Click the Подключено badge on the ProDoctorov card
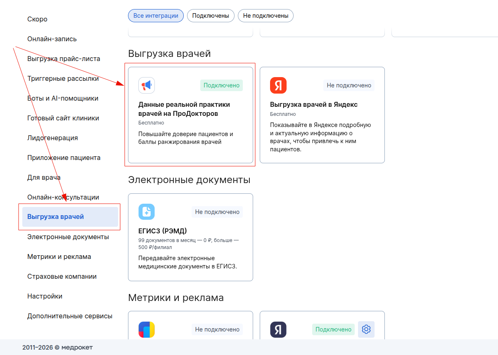Viewport: 498px width, 355px height. 221,85
